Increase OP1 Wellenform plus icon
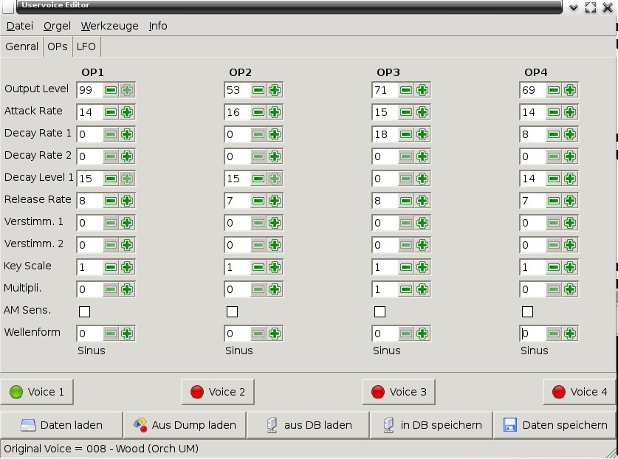Viewport: 618px width, 459px height. point(127,334)
